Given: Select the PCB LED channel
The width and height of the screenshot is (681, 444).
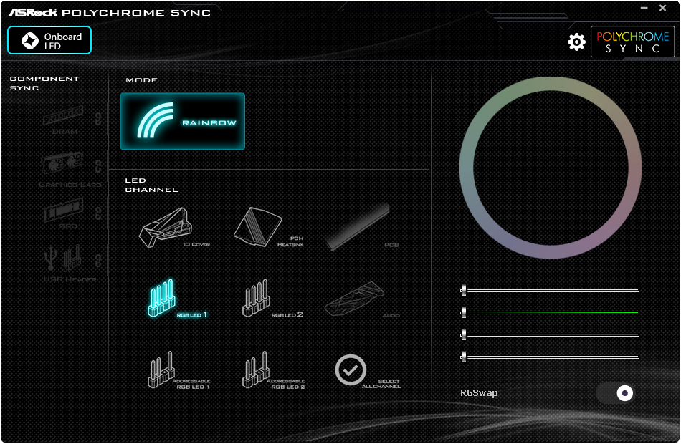Looking at the screenshot, I should click(362, 228).
